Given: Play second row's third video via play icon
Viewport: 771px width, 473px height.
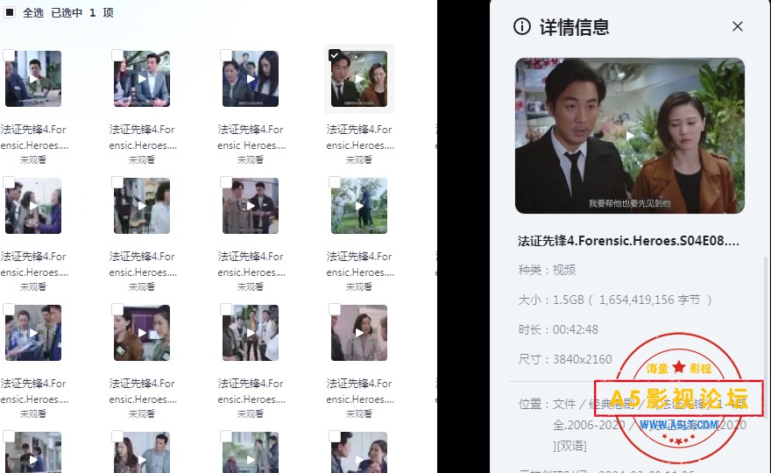Looking at the screenshot, I should coord(251,206).
